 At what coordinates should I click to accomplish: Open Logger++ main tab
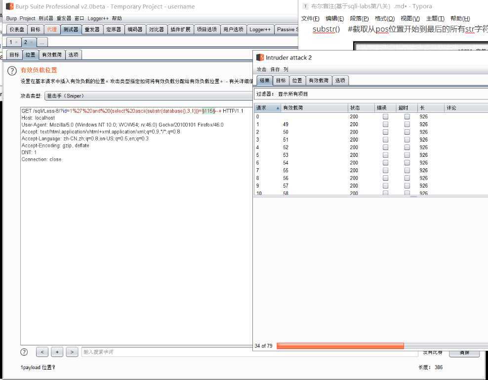(260, 29)
